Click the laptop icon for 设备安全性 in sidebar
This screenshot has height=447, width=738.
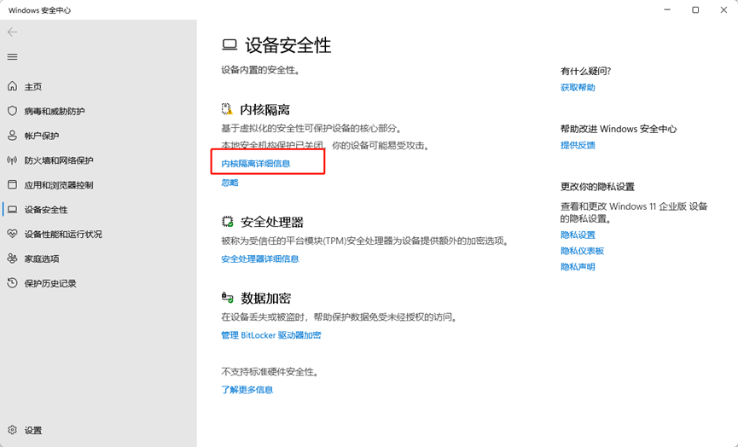pos(12,209)
